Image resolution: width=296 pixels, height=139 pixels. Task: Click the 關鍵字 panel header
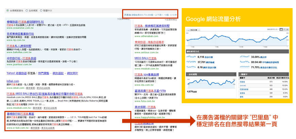pos(264,74)
